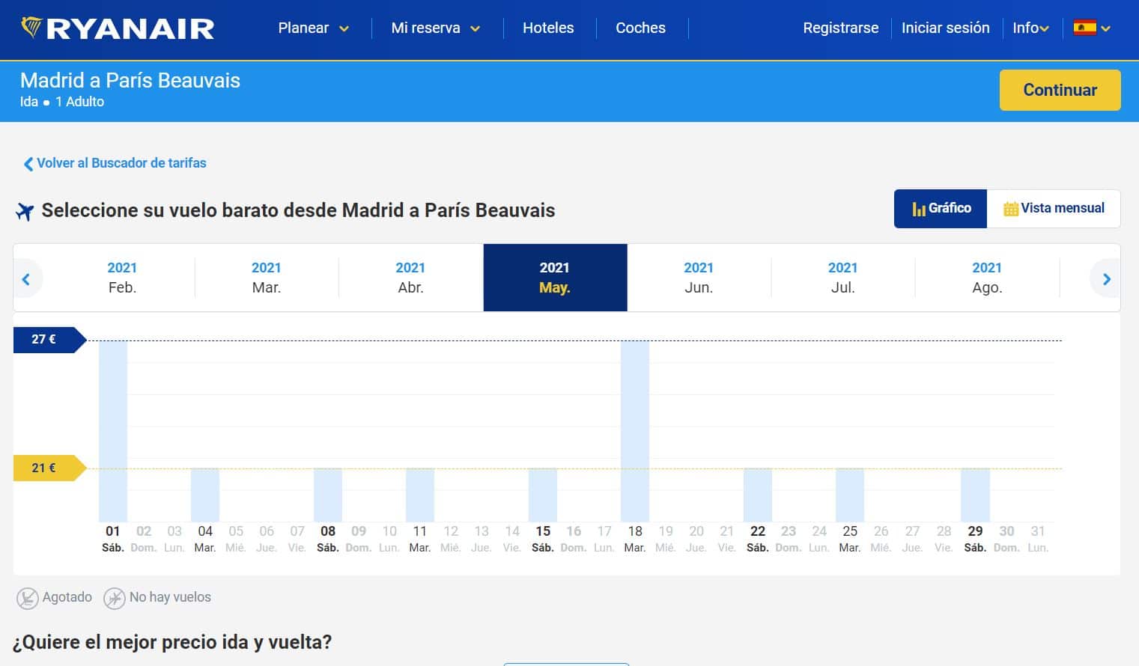This screenshot has height=666, width=1139.
Task: Select the fare bar for Saturday 29
Action: pyautogui.click(x=975, y=495)
